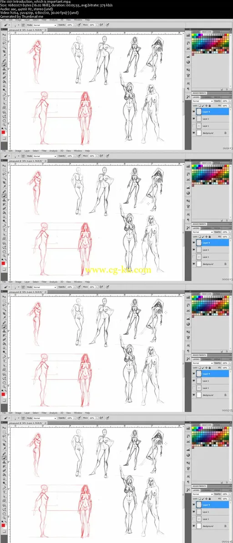Open the Styles tab in bottom frame
This screenshot has width=233, height=543.
217,425
